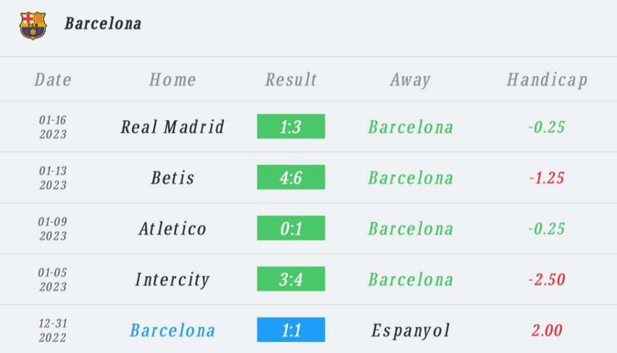617x353 pixels.
Task: Select the Home column header
Action: (x=172, y=80)
